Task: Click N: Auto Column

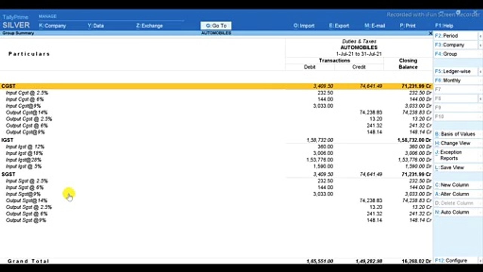Action: [x=457, y=212]
